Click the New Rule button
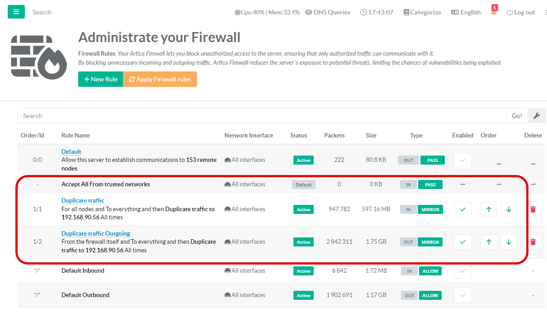 pyautogui.click(x=100, y=79)
